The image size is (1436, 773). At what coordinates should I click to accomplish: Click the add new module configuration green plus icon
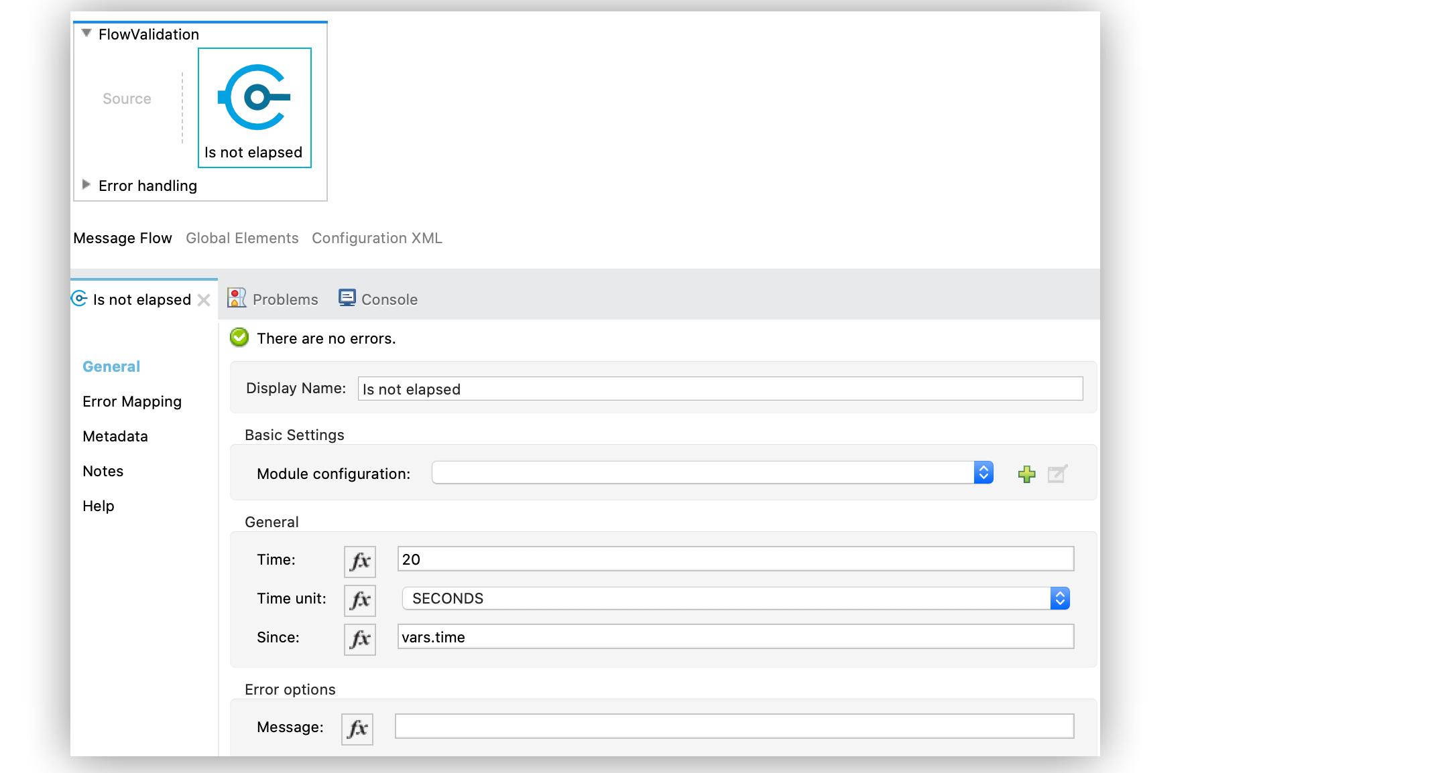pos(1026,473)
